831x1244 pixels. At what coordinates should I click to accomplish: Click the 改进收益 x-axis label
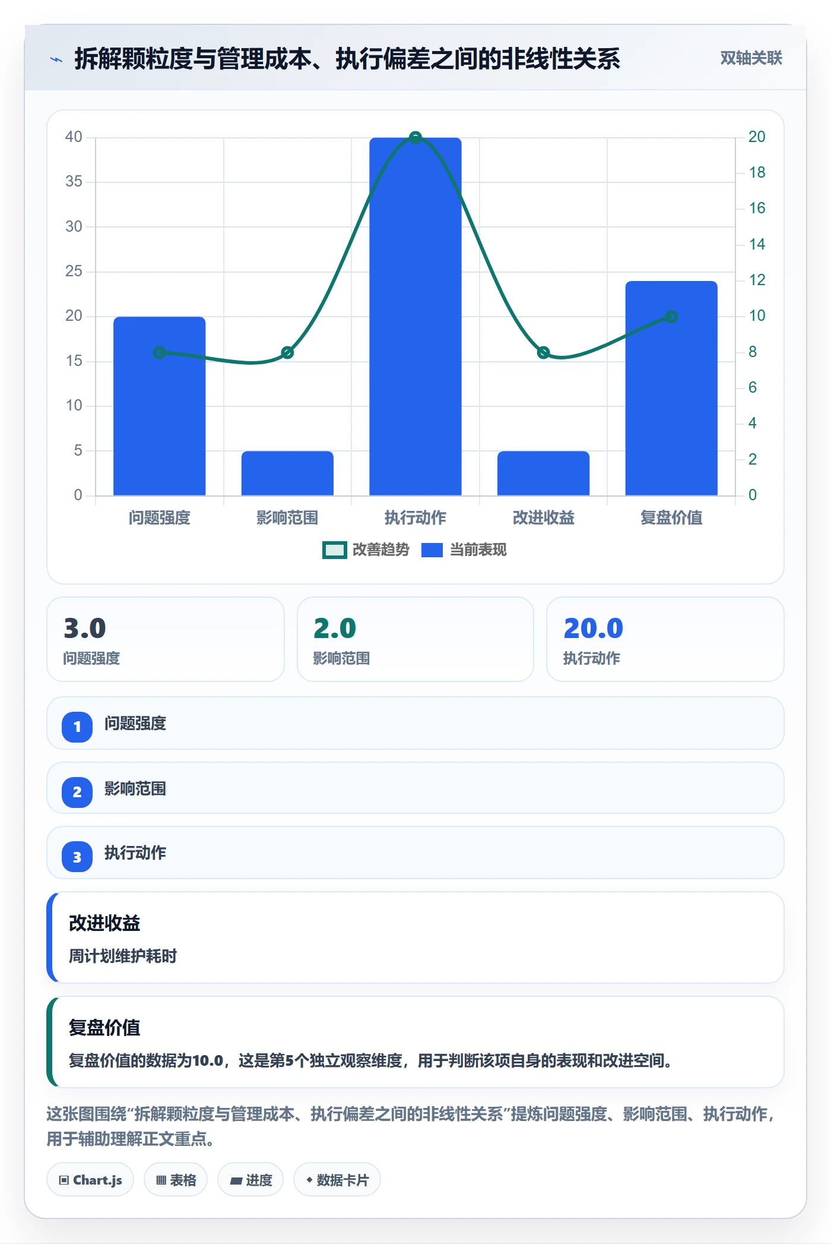(x=543, y=518)
